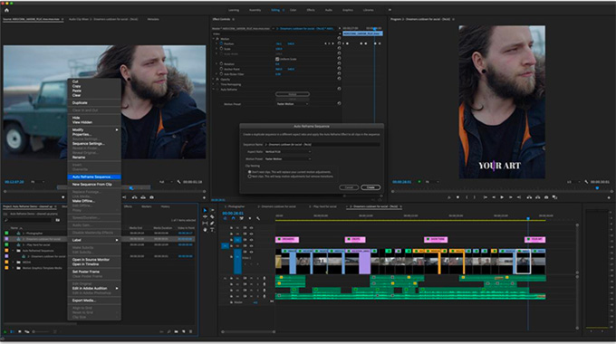616x344 pixels.
Task: Click the Create button in dialog
Action: pos(371,187)
